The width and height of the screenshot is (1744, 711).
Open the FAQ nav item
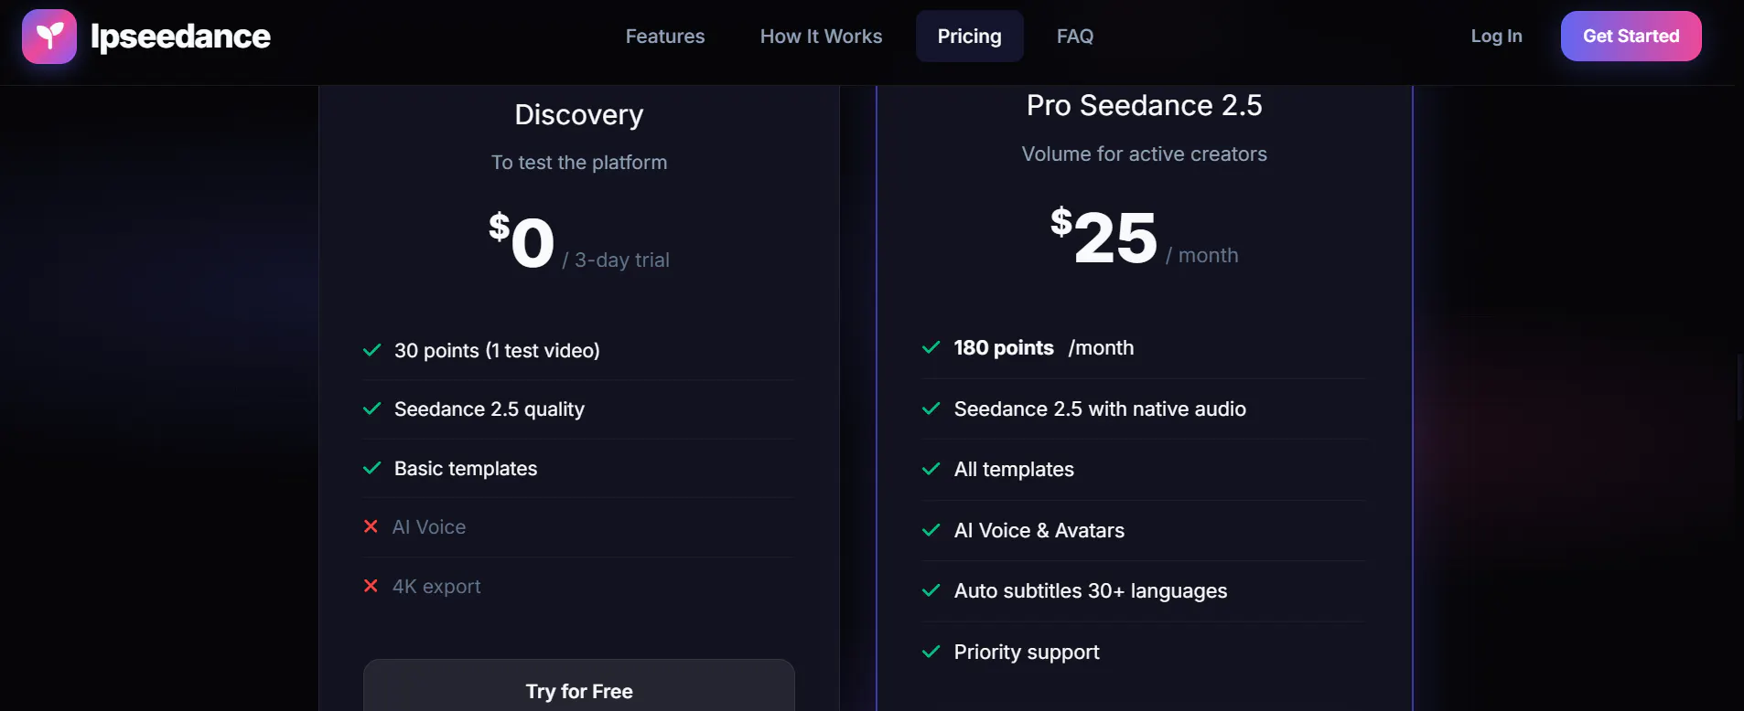(x=1075, y=37)
